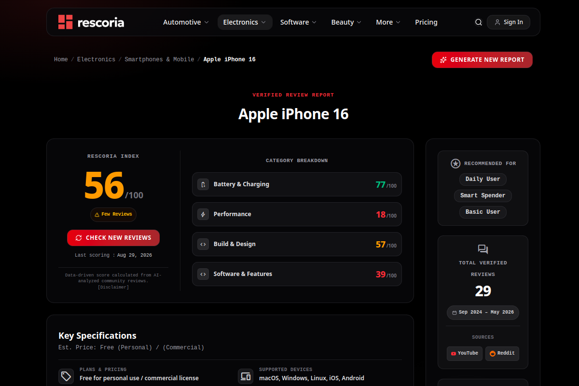Image resolution: width=579 pixels, height=386 pixels.
Task: Click the YouTube source button
Action: pos(465,354)
